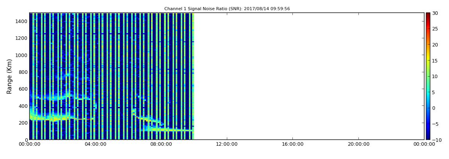Click the 400 range tick label

pyautogui.click(x=23, y=106)
